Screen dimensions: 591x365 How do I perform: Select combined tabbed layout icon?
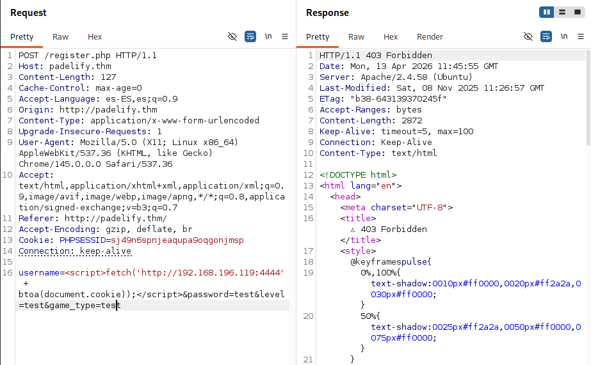click(x=578, y=12)
